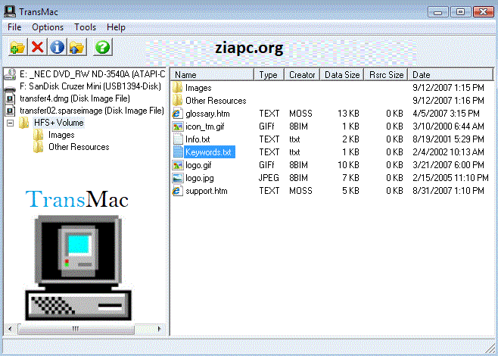This screenshot has width=498, height=356.
Task: Click the window resize grip corner
Action: click(490, 348)
